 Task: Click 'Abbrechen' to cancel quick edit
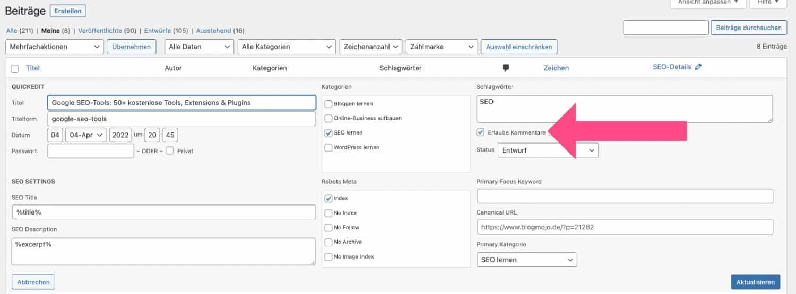tap(33, 282)
